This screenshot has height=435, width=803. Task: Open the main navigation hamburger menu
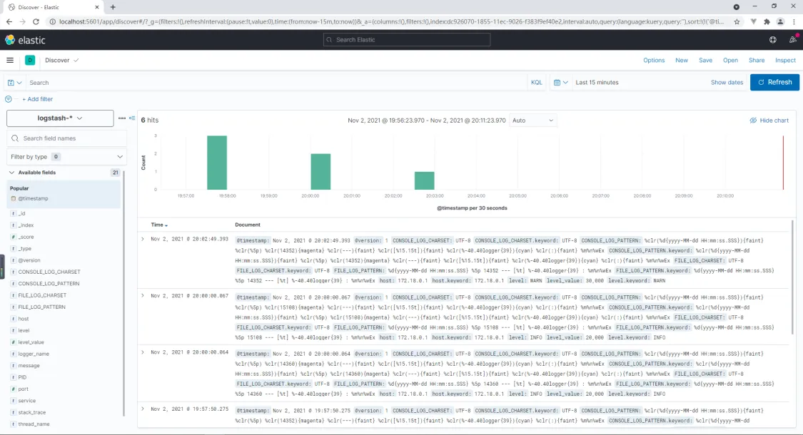coord(9,60)
